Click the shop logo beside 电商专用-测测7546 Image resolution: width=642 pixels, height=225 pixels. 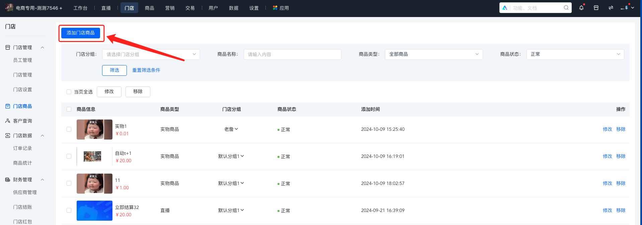[9, 8]
